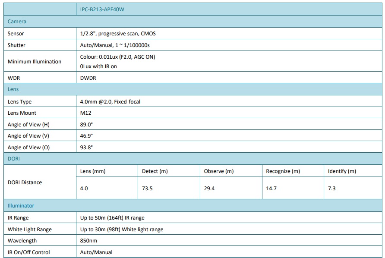Click the Angle of View (H) value 89.0°
This screenshot has height=258, width=385.
[x=87, y=125]
